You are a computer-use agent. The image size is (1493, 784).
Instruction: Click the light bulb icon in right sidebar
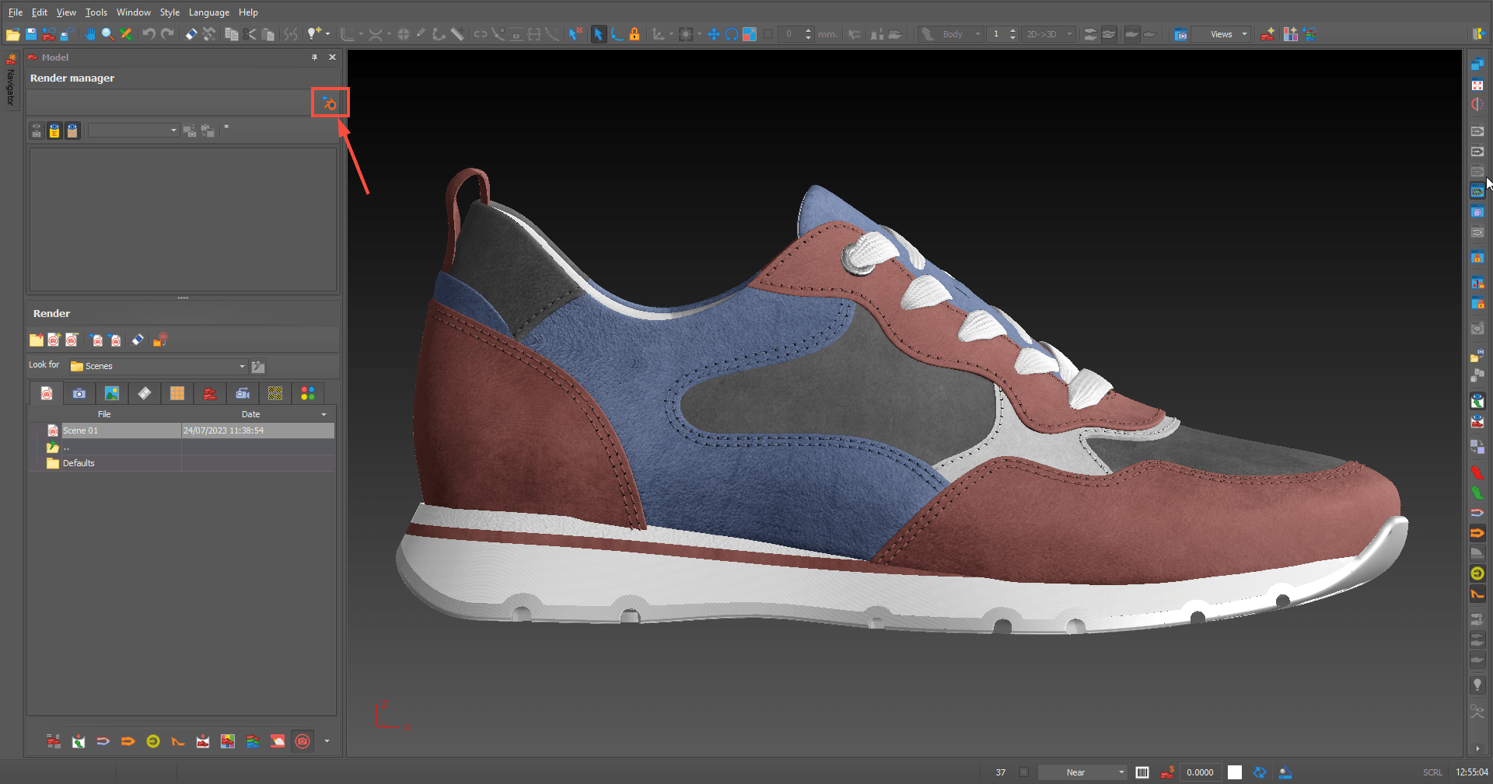pyautogui.click(x=1477, y=685)
